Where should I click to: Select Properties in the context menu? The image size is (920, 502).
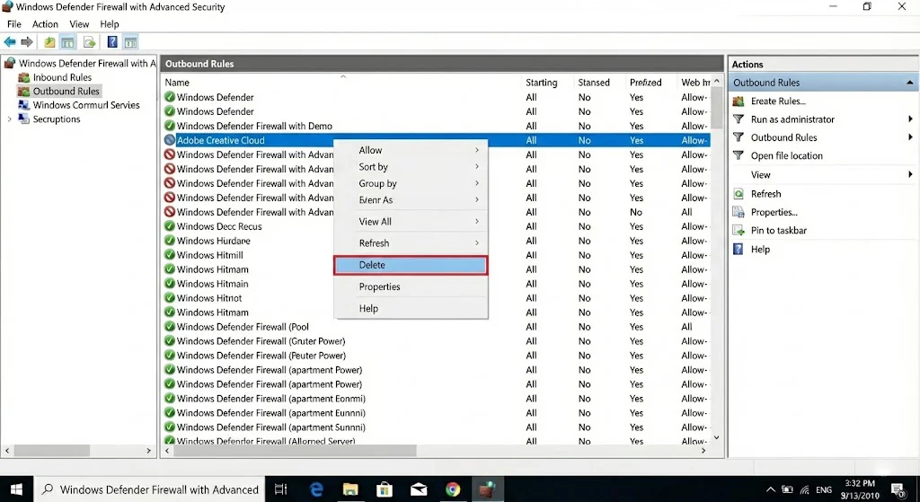point(380,287)
